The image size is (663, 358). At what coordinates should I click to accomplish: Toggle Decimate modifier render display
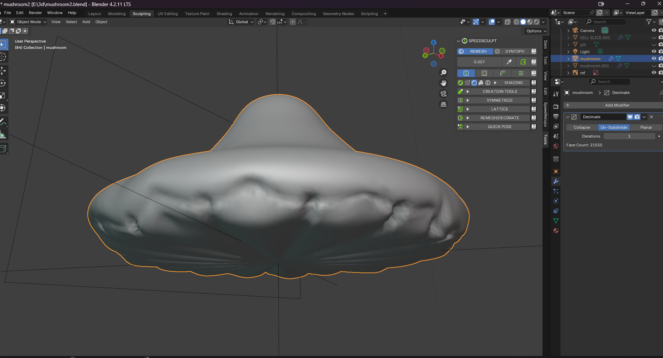[x=637, y=117]
